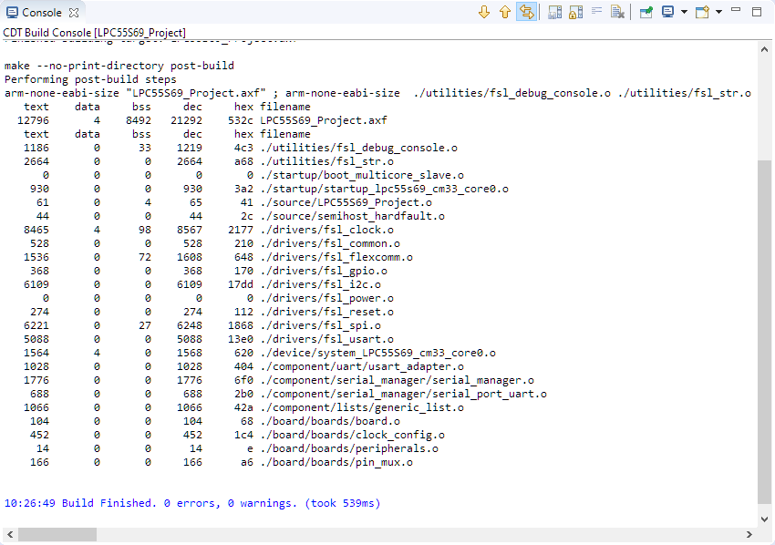Toggle Scroll Lock padlock icon
Image resolution: width=775 pixels, height=545 pixels.
(575, 12)
